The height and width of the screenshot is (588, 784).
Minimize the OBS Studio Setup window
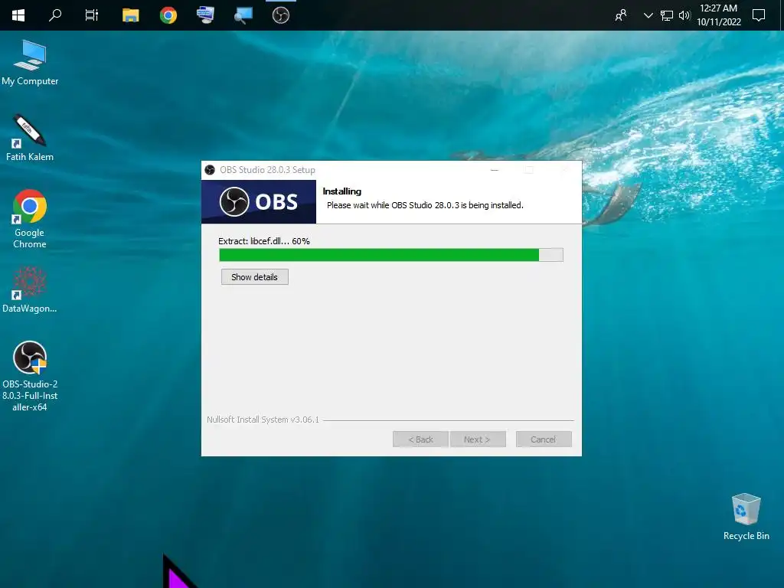pyautogui.click(x=495, y=170)
